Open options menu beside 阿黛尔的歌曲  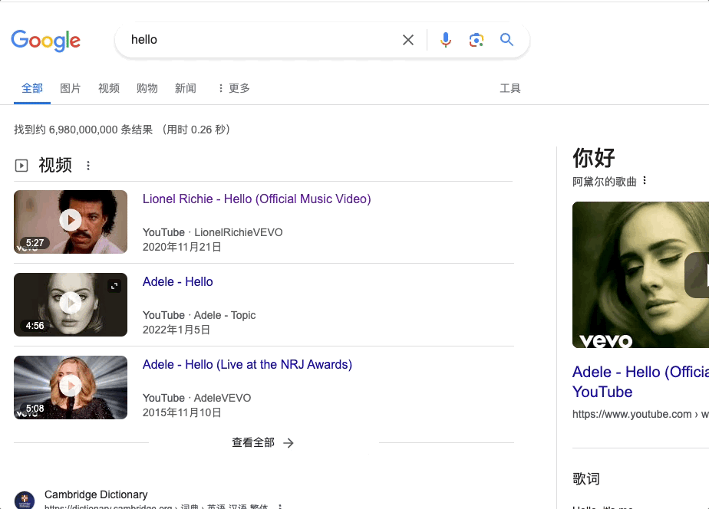tap(645, 181)
